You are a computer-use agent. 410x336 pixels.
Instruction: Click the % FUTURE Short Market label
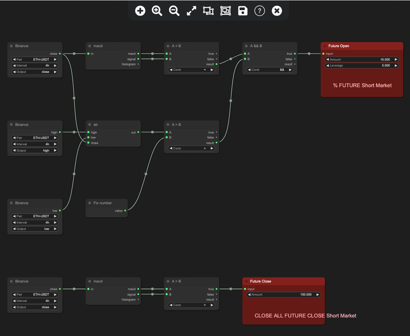pos(362,85)
